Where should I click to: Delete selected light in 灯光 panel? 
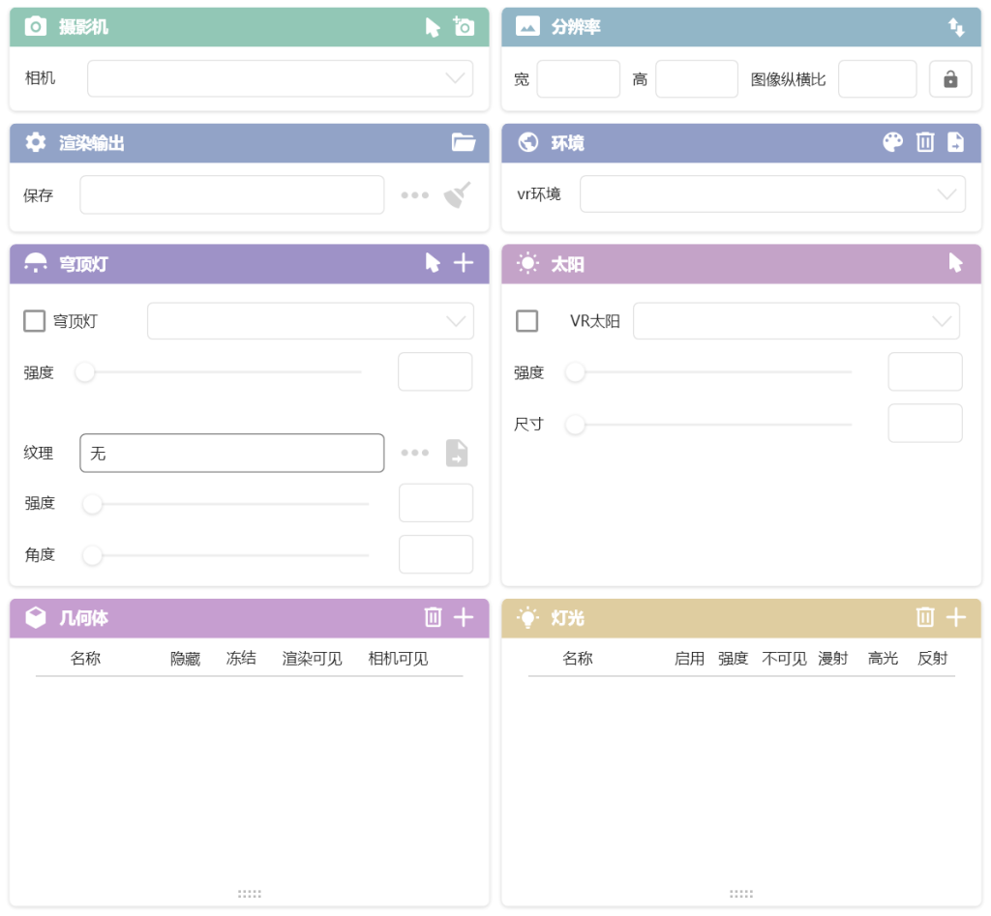pos(925,617)
